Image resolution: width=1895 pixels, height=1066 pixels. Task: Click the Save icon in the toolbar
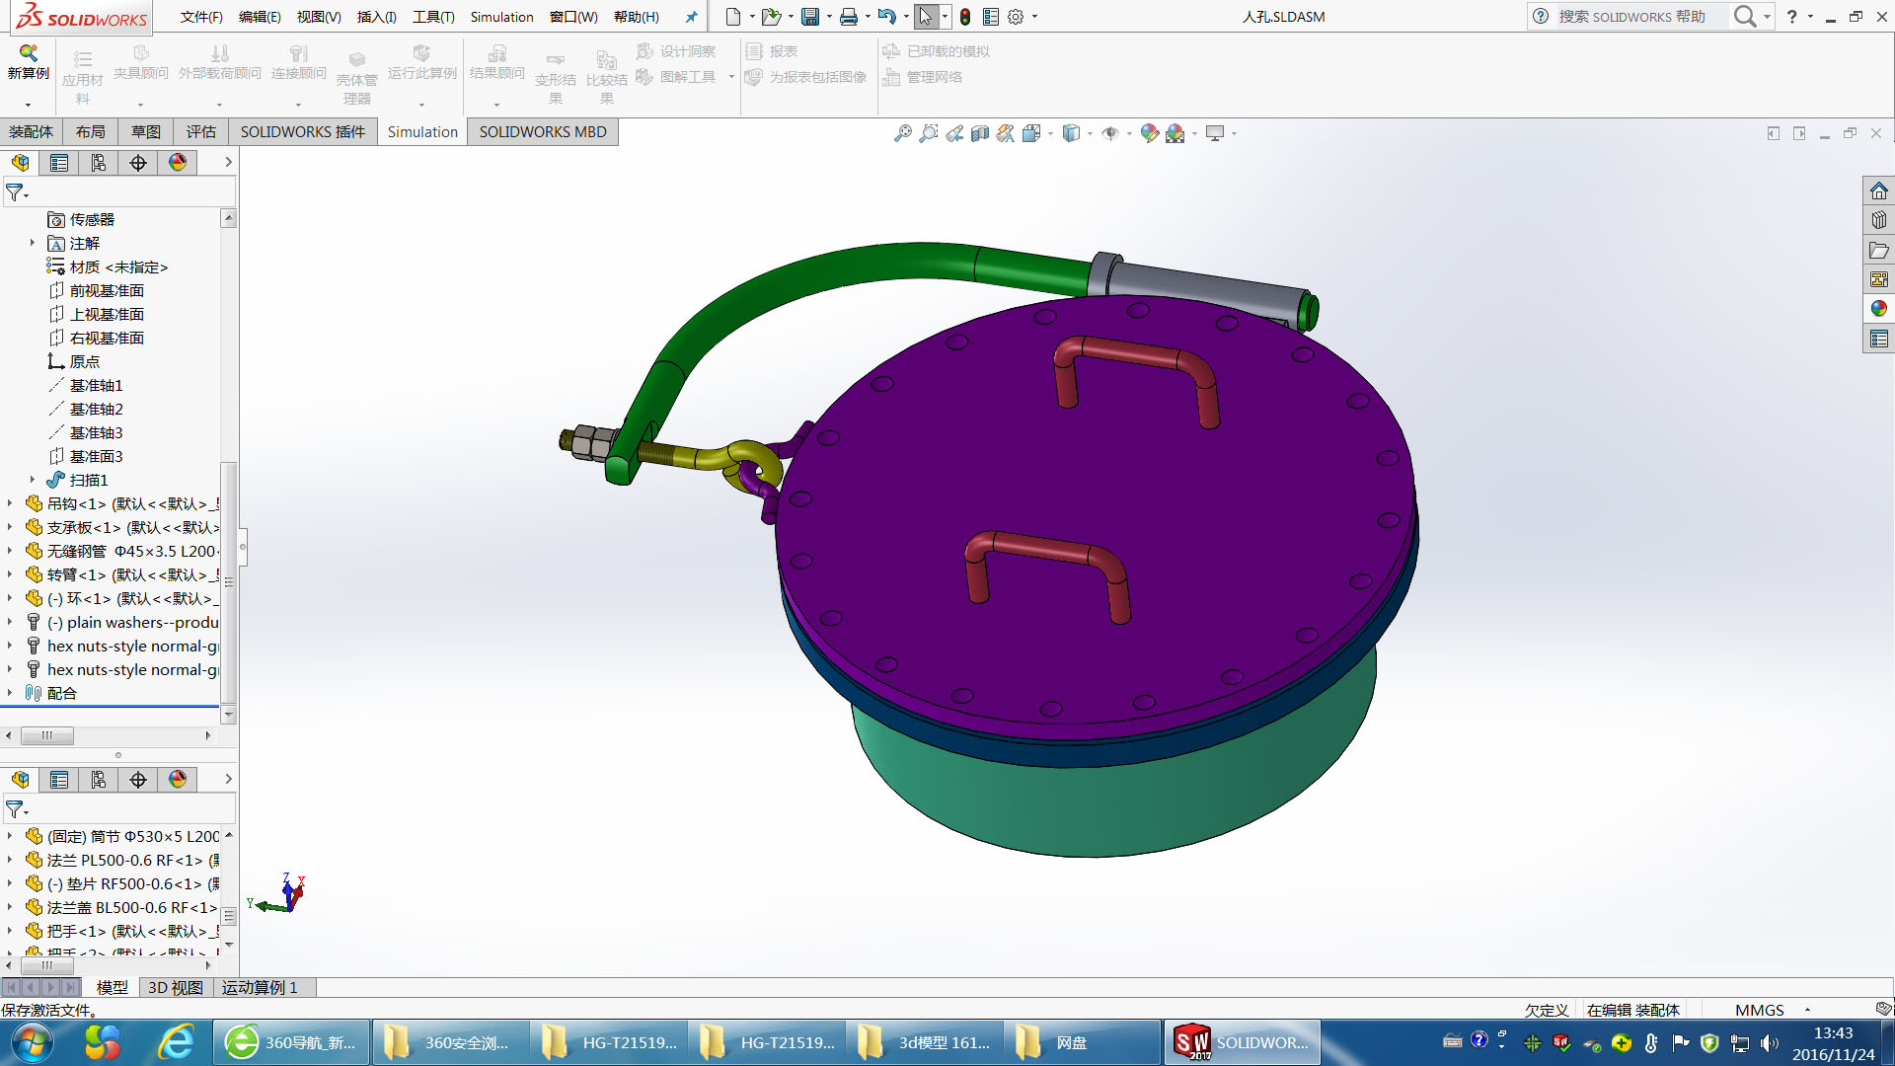[810, 17]
